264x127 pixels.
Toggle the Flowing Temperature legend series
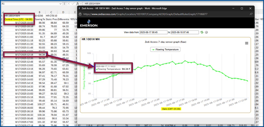(x=165, y=49)
